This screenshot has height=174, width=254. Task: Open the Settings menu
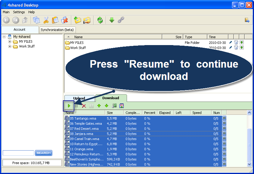click(x=19, y=12)
